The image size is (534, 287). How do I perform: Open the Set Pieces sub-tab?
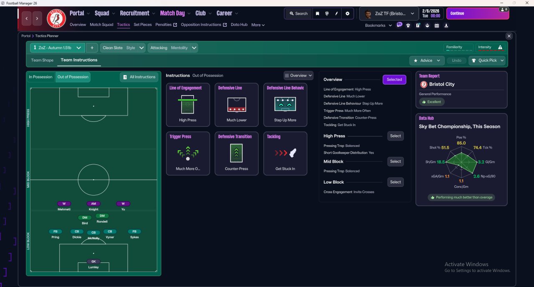coord(143,25)
